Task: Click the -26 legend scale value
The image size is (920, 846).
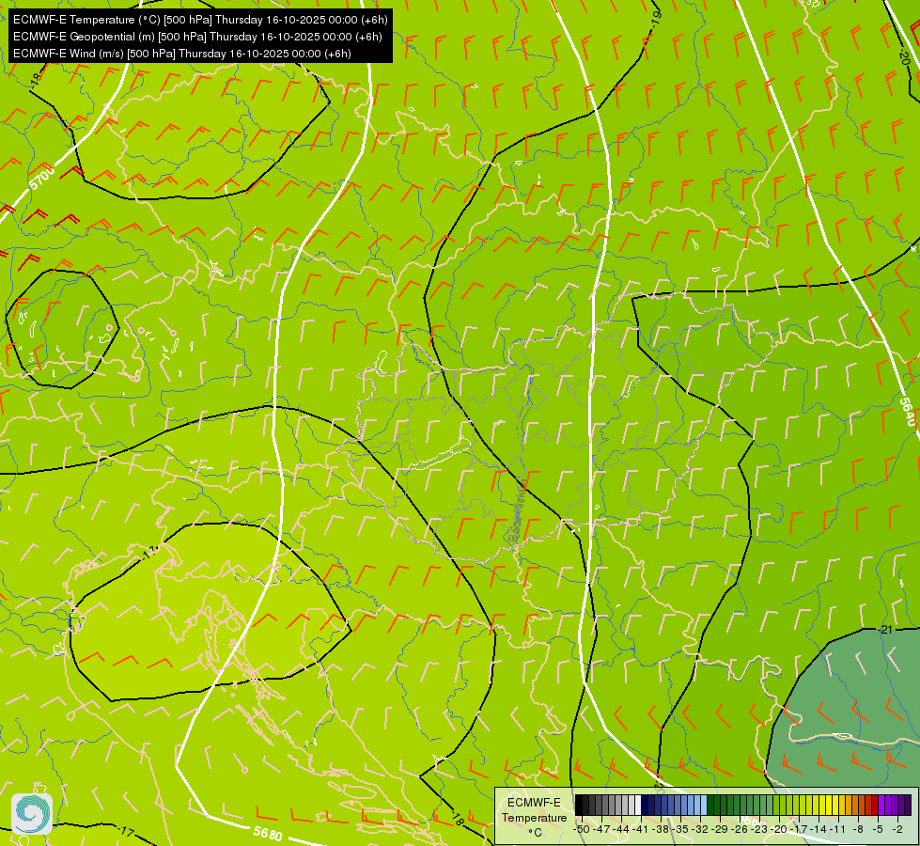Action: (740, 830)
